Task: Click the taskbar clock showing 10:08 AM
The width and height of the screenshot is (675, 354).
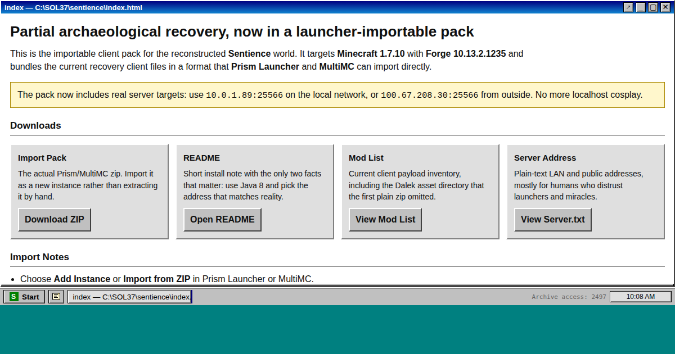Action: 640,297
